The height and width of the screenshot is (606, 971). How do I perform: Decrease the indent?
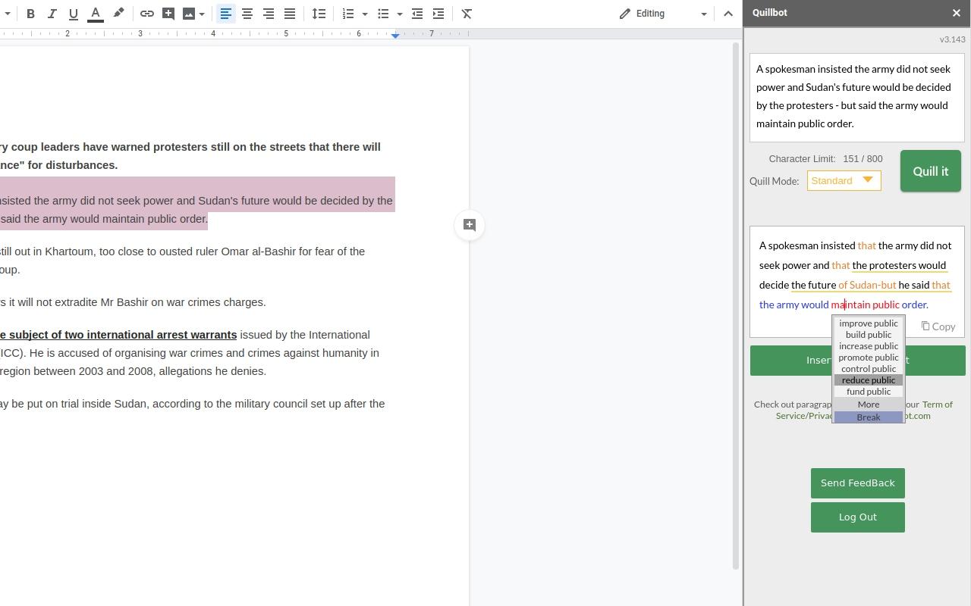coord(417,14)
